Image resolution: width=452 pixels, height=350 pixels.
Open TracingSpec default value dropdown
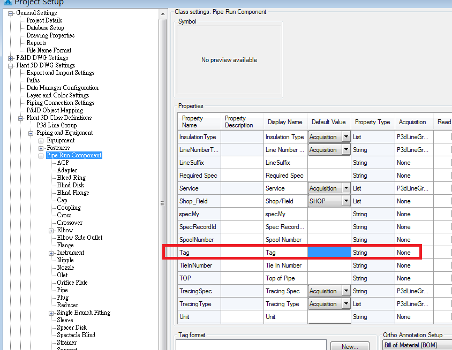click(x=346, y=291)
